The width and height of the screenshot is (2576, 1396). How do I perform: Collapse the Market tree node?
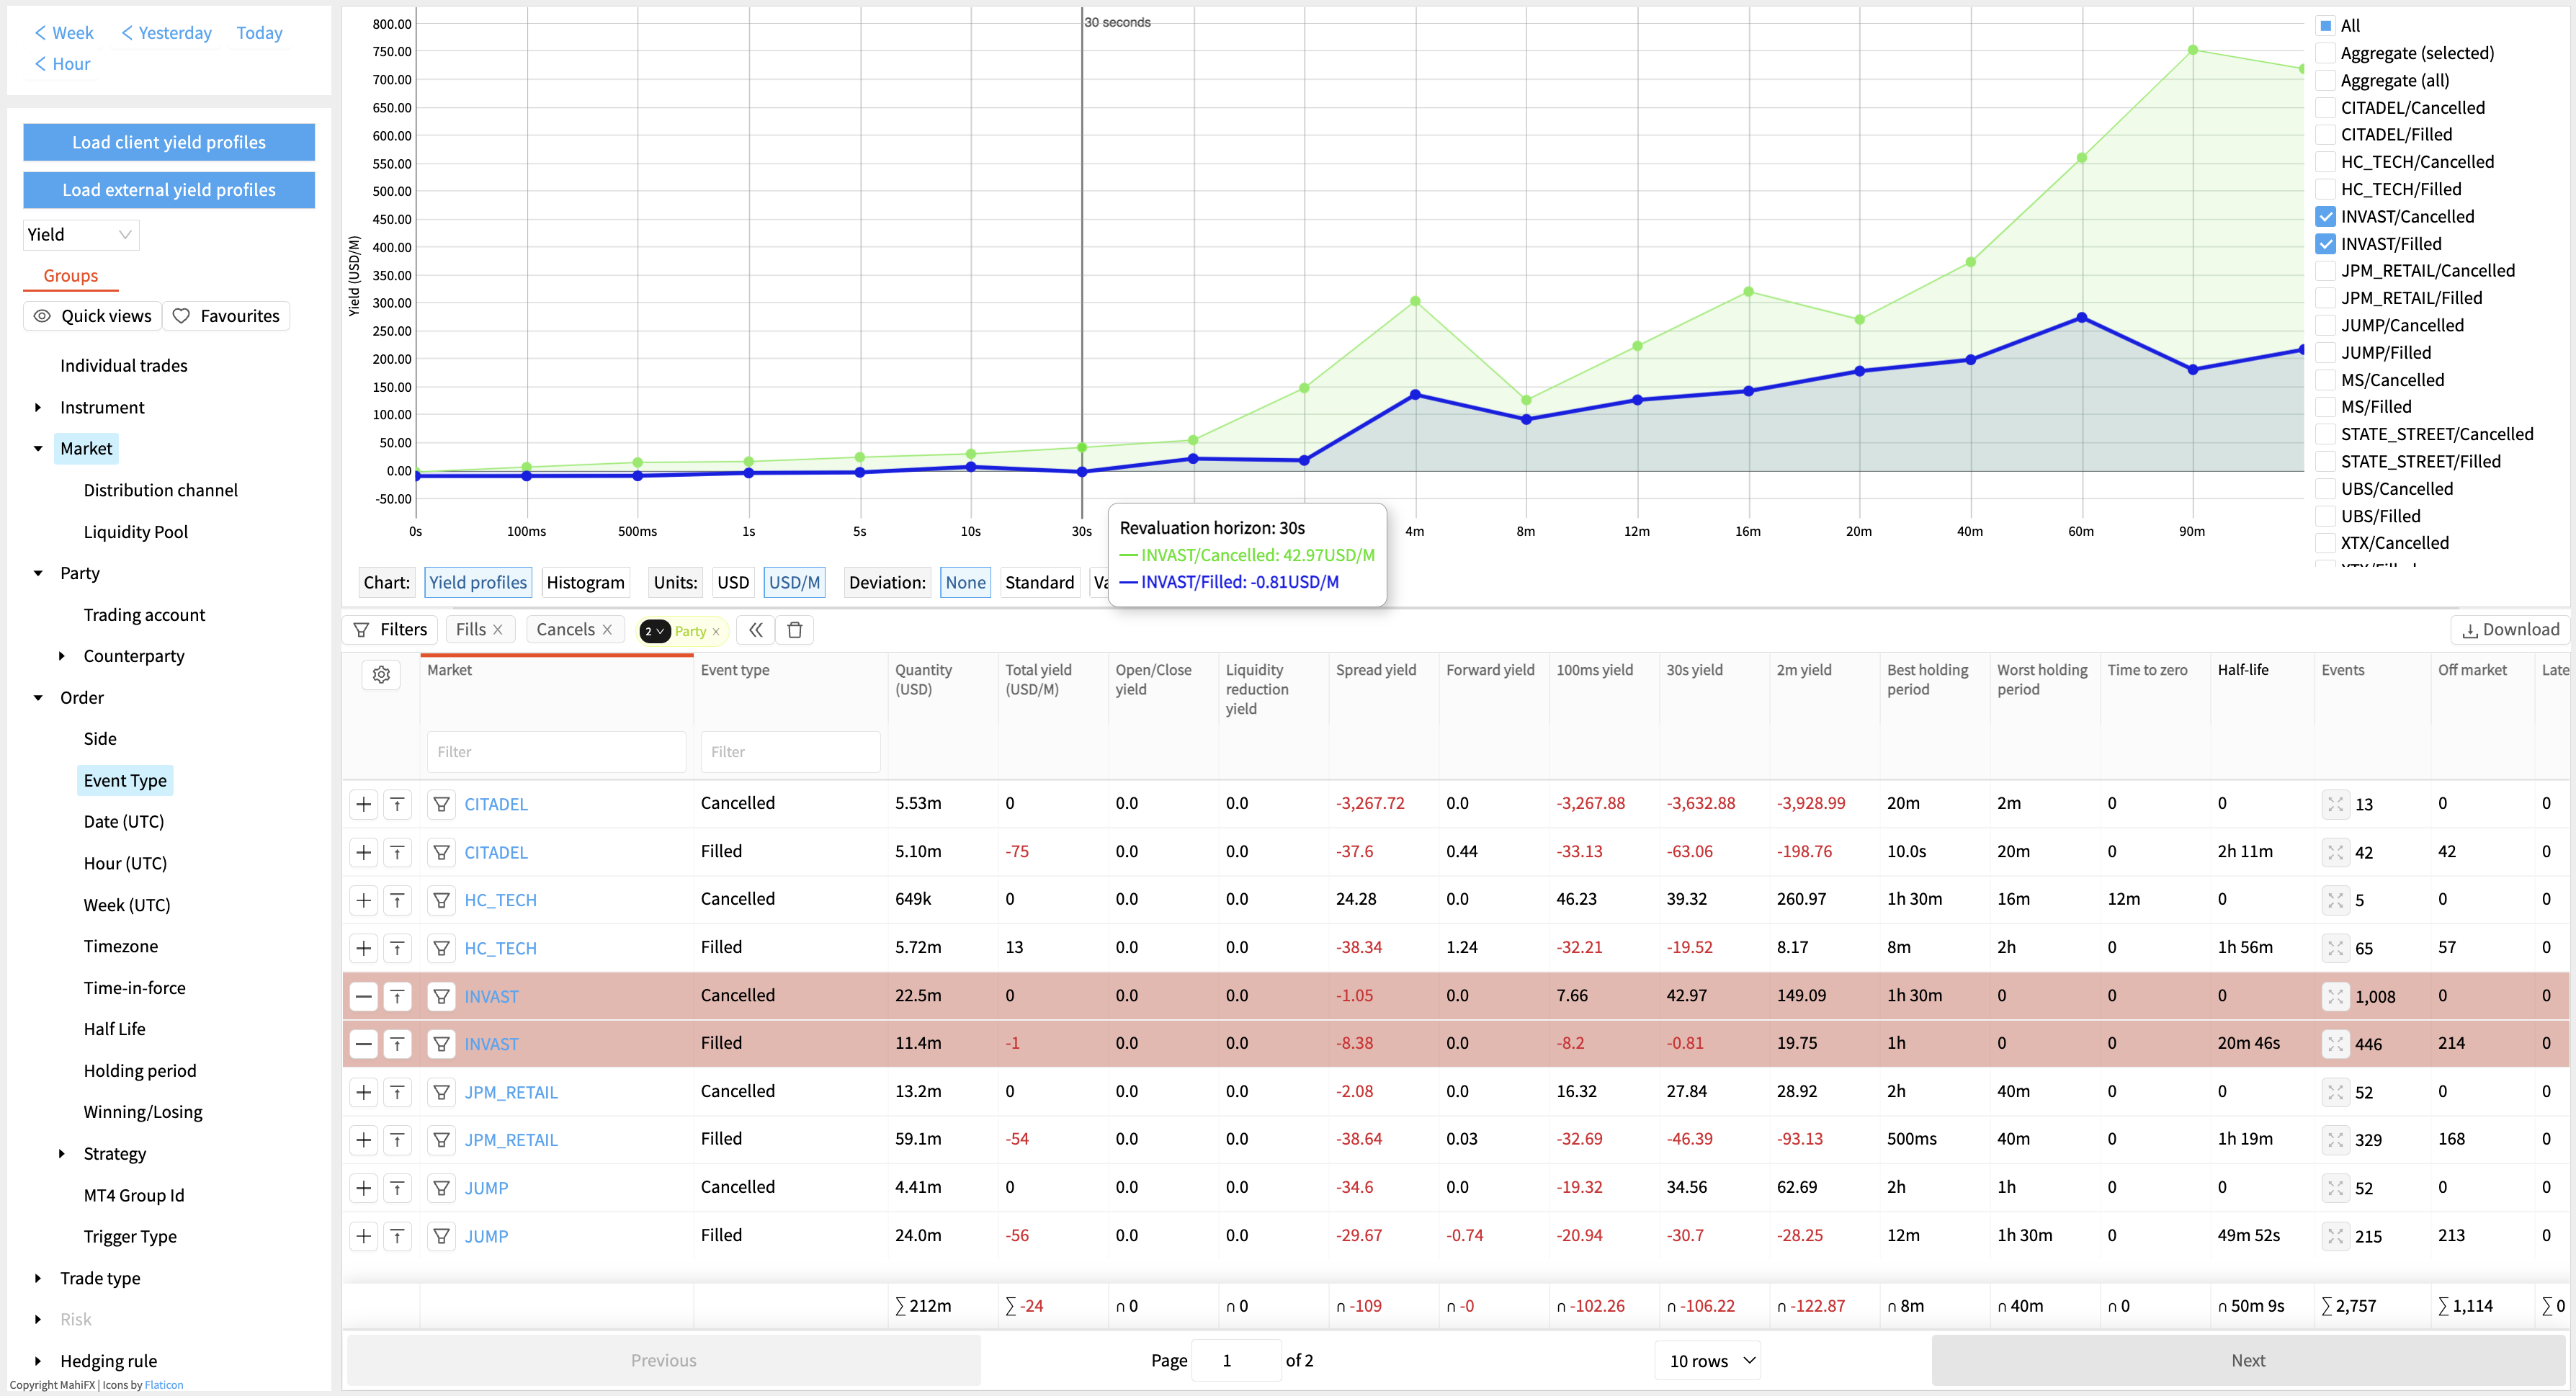[38, 449]
